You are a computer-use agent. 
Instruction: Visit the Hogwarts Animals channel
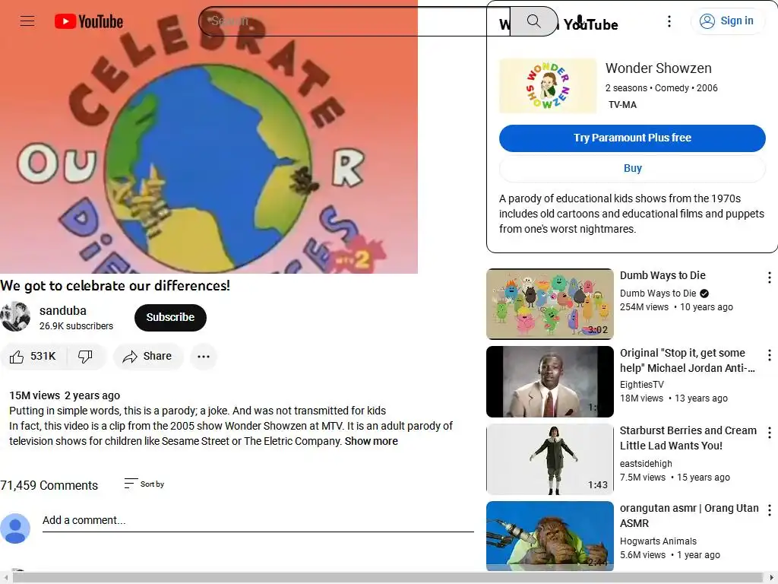point(658,541)
